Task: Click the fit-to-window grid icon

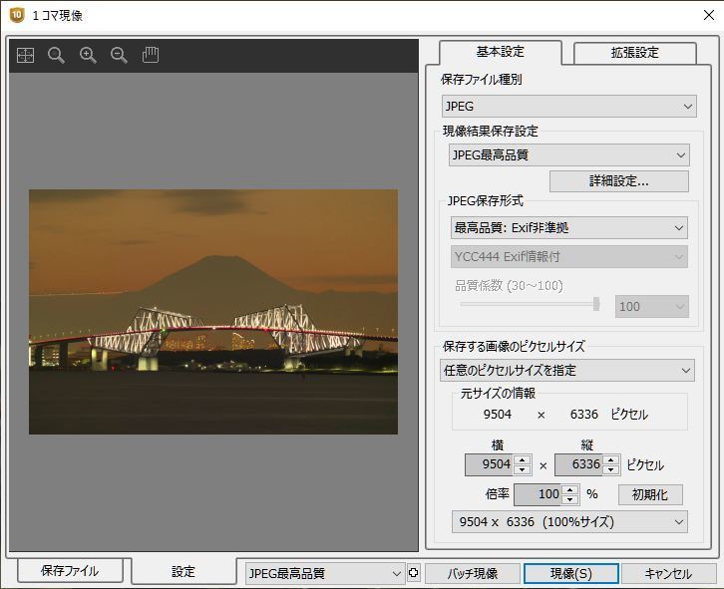Action: [x=25, y=56]
